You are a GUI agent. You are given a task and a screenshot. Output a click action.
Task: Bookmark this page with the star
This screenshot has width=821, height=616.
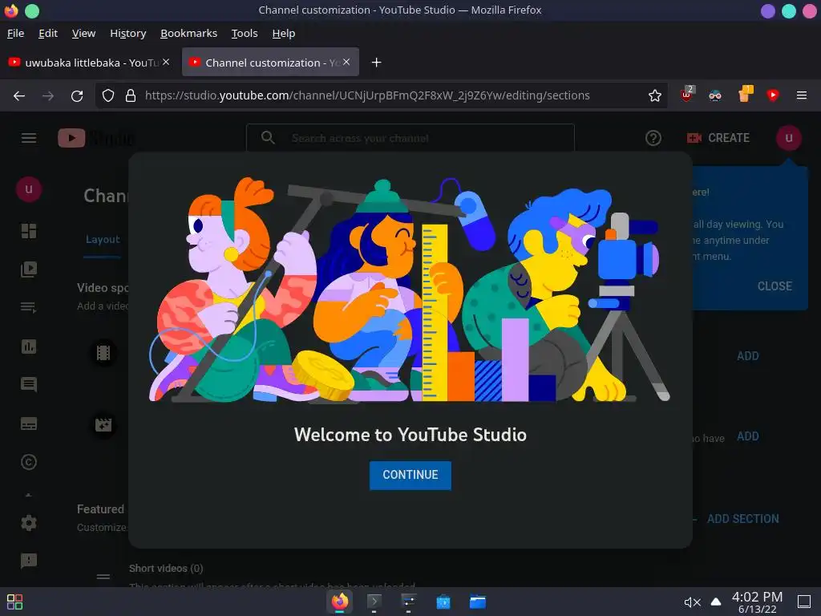coord(654,95)
